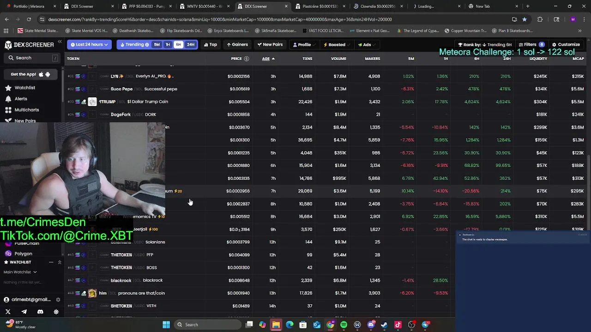Screen dimensions: 591x332
Task: Open a new browser tab
Action: 528,6
